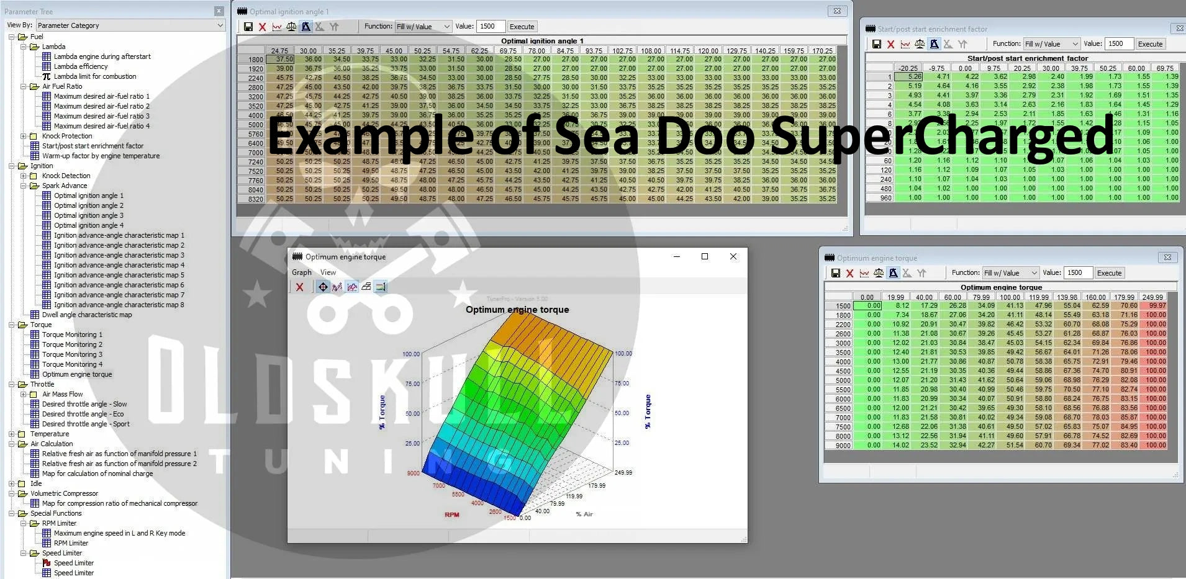1186x579 pixels.
Task: Toggle the crosshair move tool in graph window
Action: coord(323,287)
